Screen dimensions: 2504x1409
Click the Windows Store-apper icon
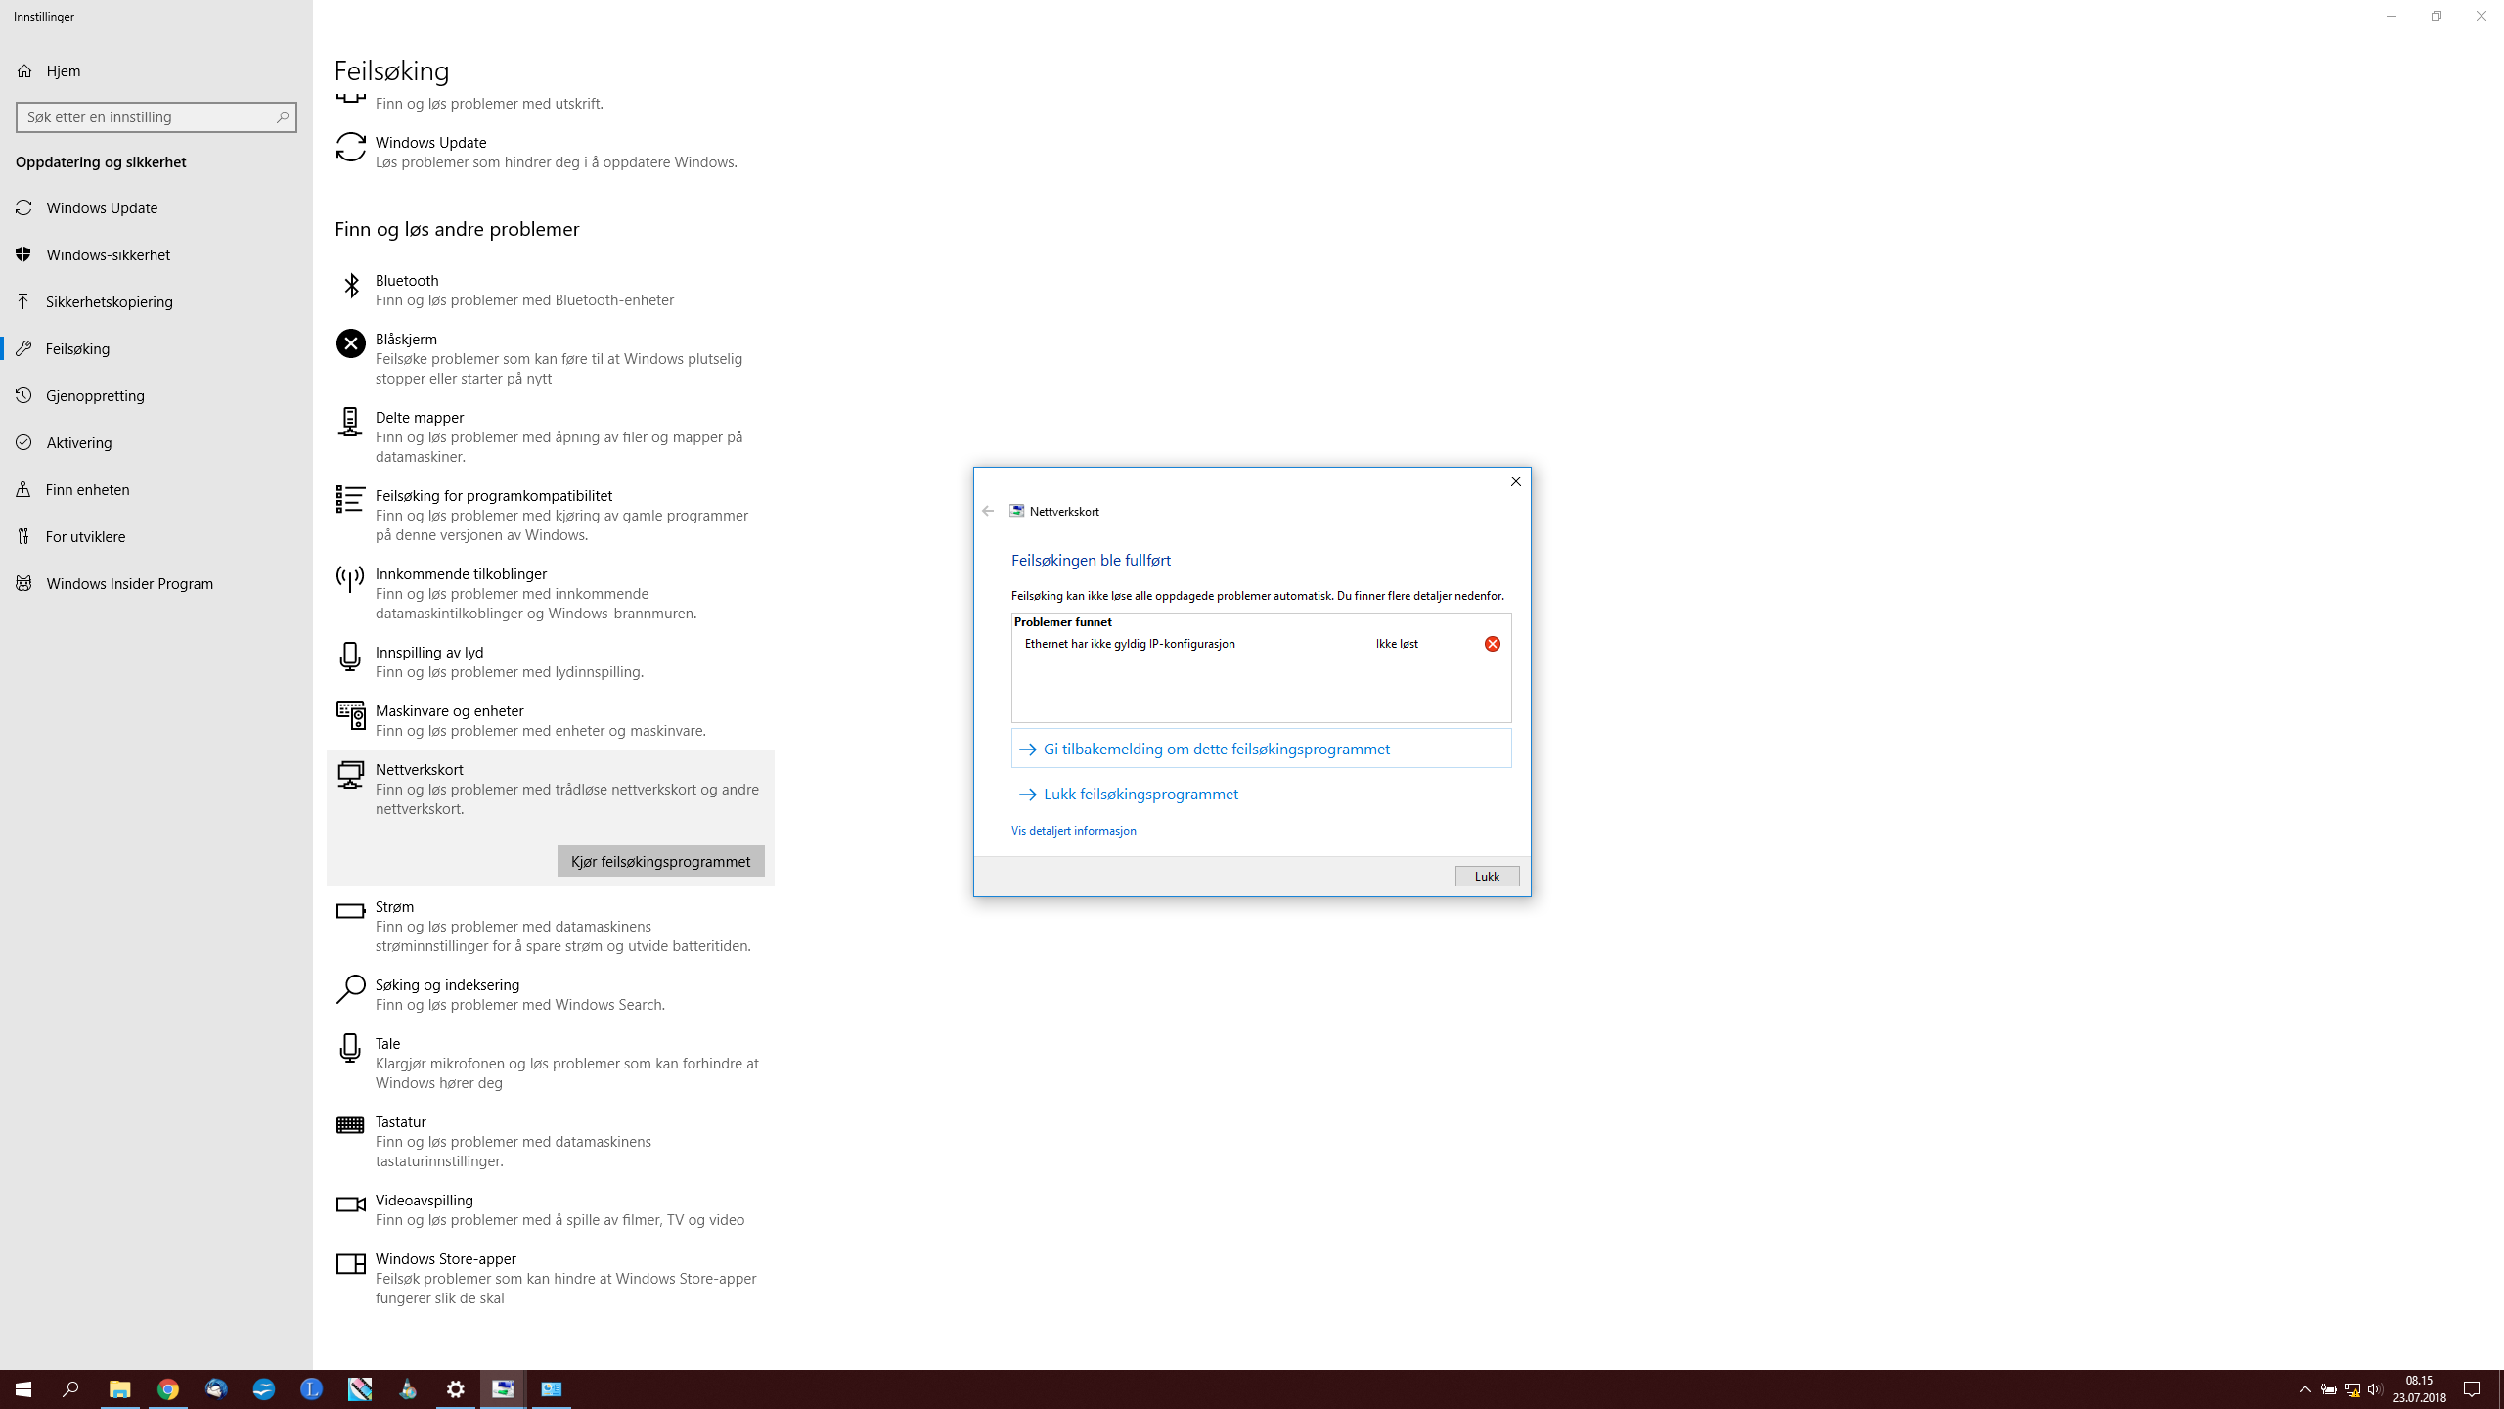(x=350, y=1263)
